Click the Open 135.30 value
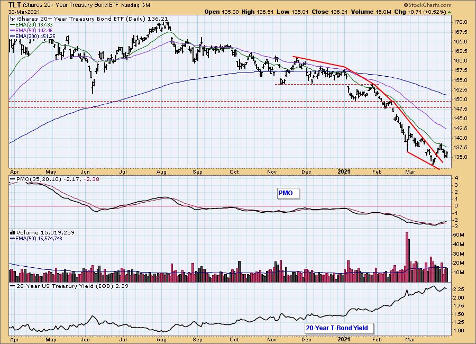This screenshot has width=476, height=344. click(221, 12)
